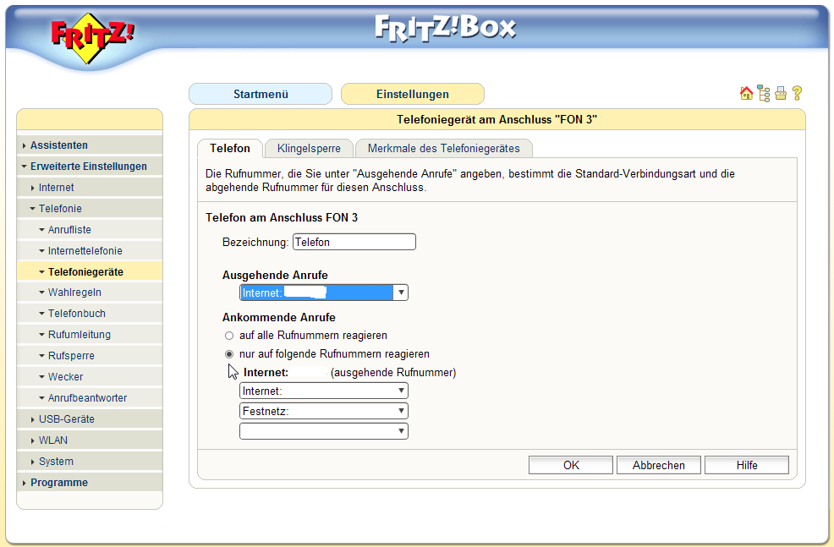Click the Bezeichnung text field
Viewport: 834px width, 547px height.
(x=354, y=242)
